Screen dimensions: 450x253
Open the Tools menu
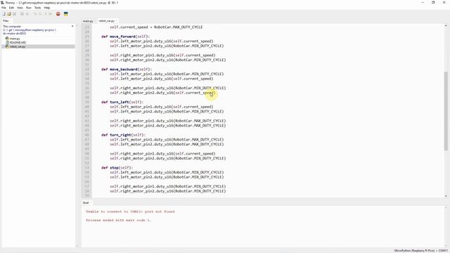[x=37, y=8]
